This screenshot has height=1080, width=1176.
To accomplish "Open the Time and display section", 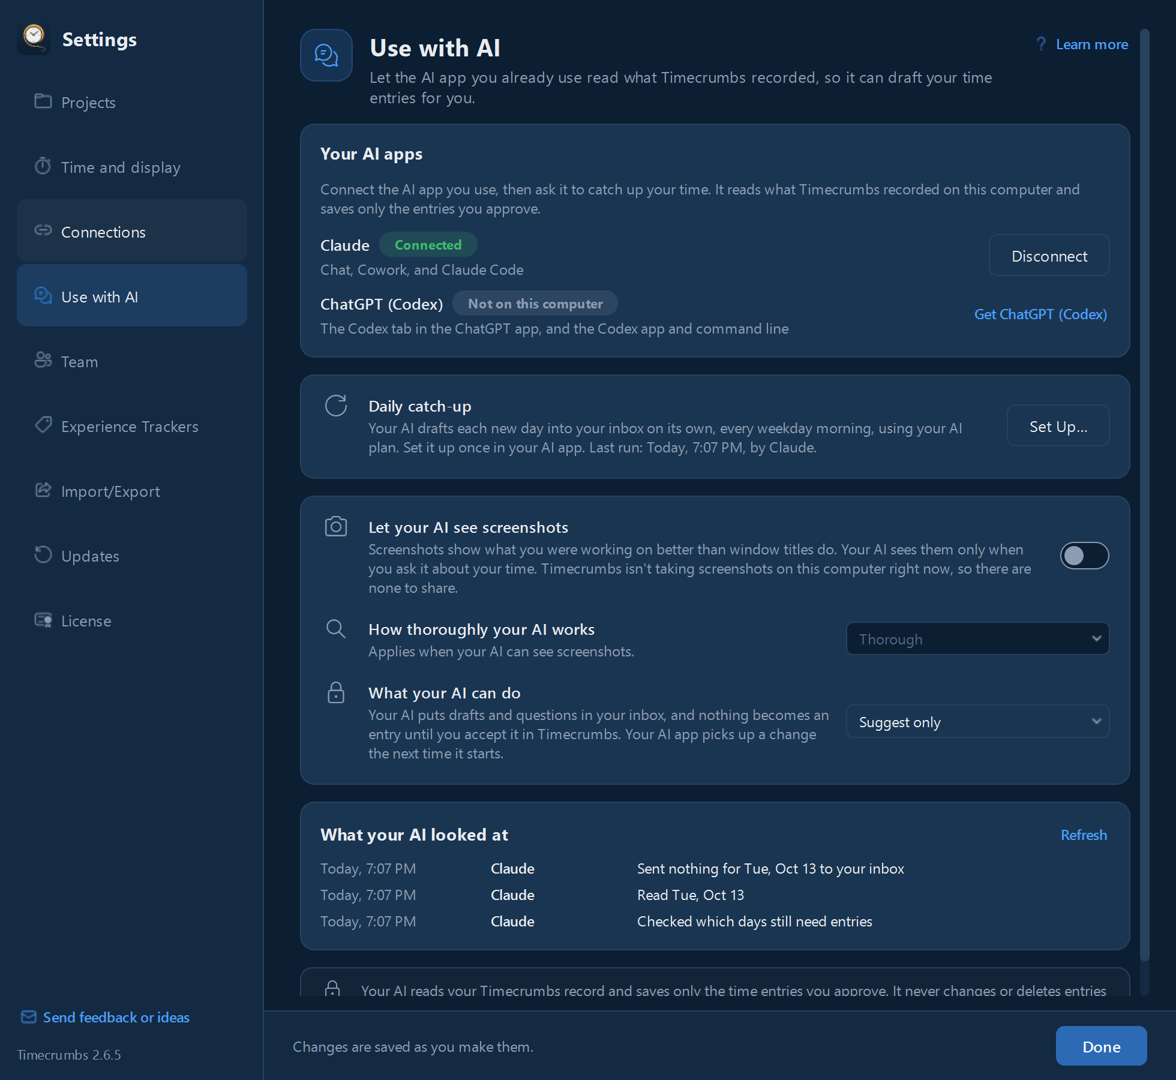I will 132,167.
